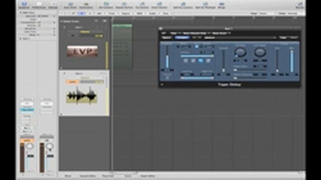
Task: Adjust the Wet level slider
Action: coord(292,61)
